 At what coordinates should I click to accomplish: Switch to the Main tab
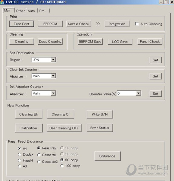(x=8, y=10)
